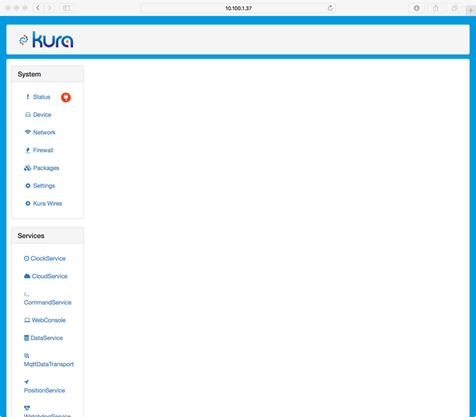Viewport: 476px width, 417px height.
Task: Open the Firewall settings
Action: [x=43, y=151]
